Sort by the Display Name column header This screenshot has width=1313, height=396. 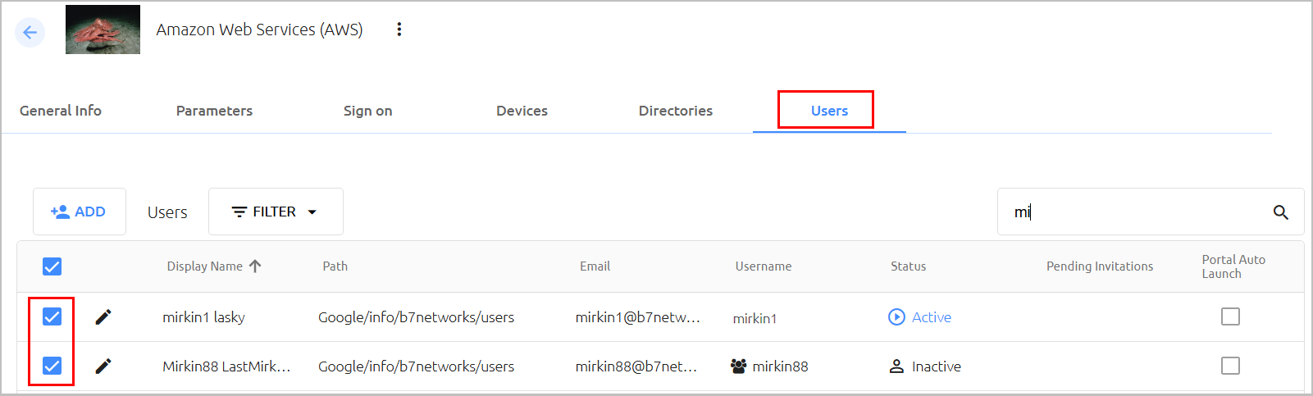point(204,266)
